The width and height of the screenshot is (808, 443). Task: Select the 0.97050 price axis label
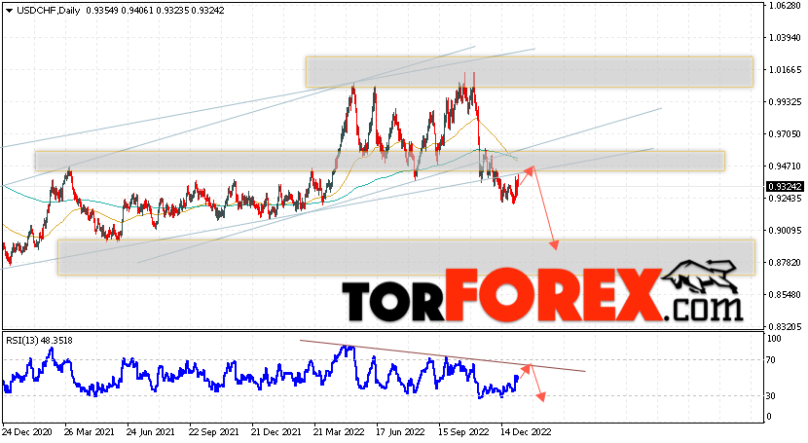[785, 134]
